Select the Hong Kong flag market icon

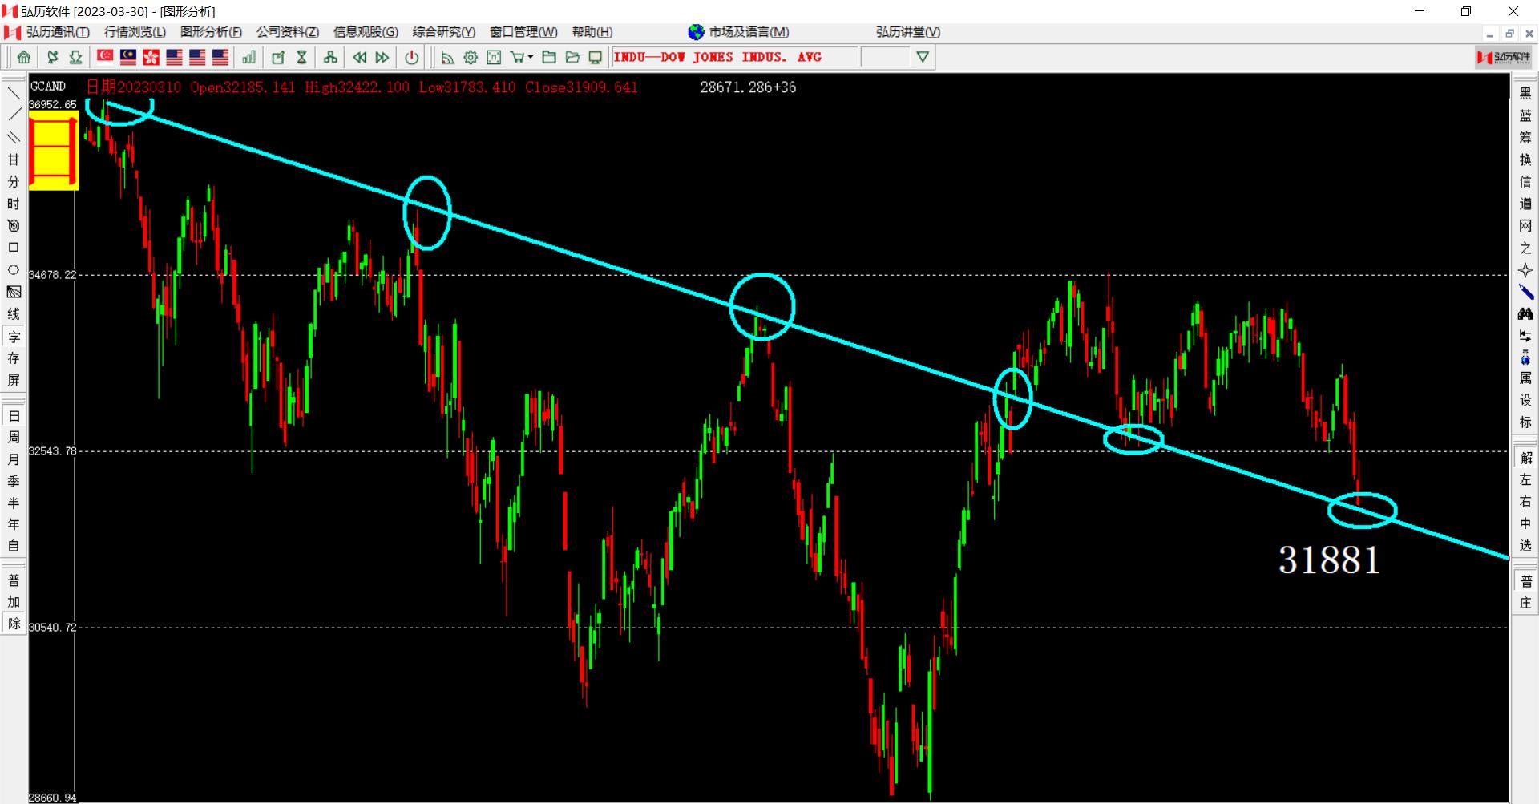coord(151,57)
